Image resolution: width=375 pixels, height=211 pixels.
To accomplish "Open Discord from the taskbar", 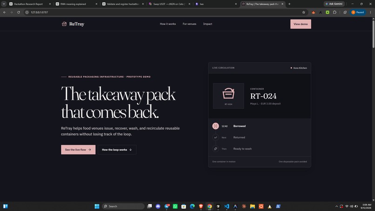I will tap(158, 206).
